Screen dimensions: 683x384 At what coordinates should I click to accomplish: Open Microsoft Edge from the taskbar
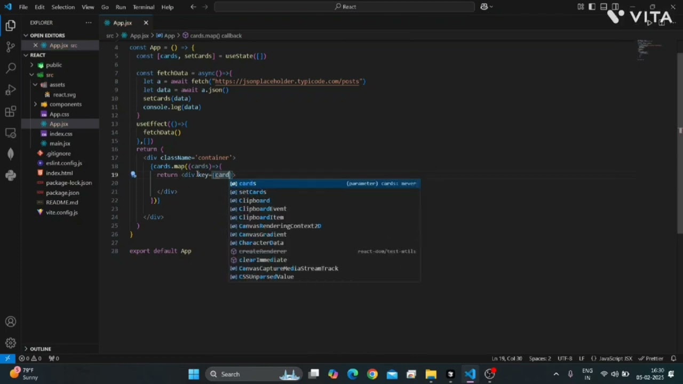point(353,374)
